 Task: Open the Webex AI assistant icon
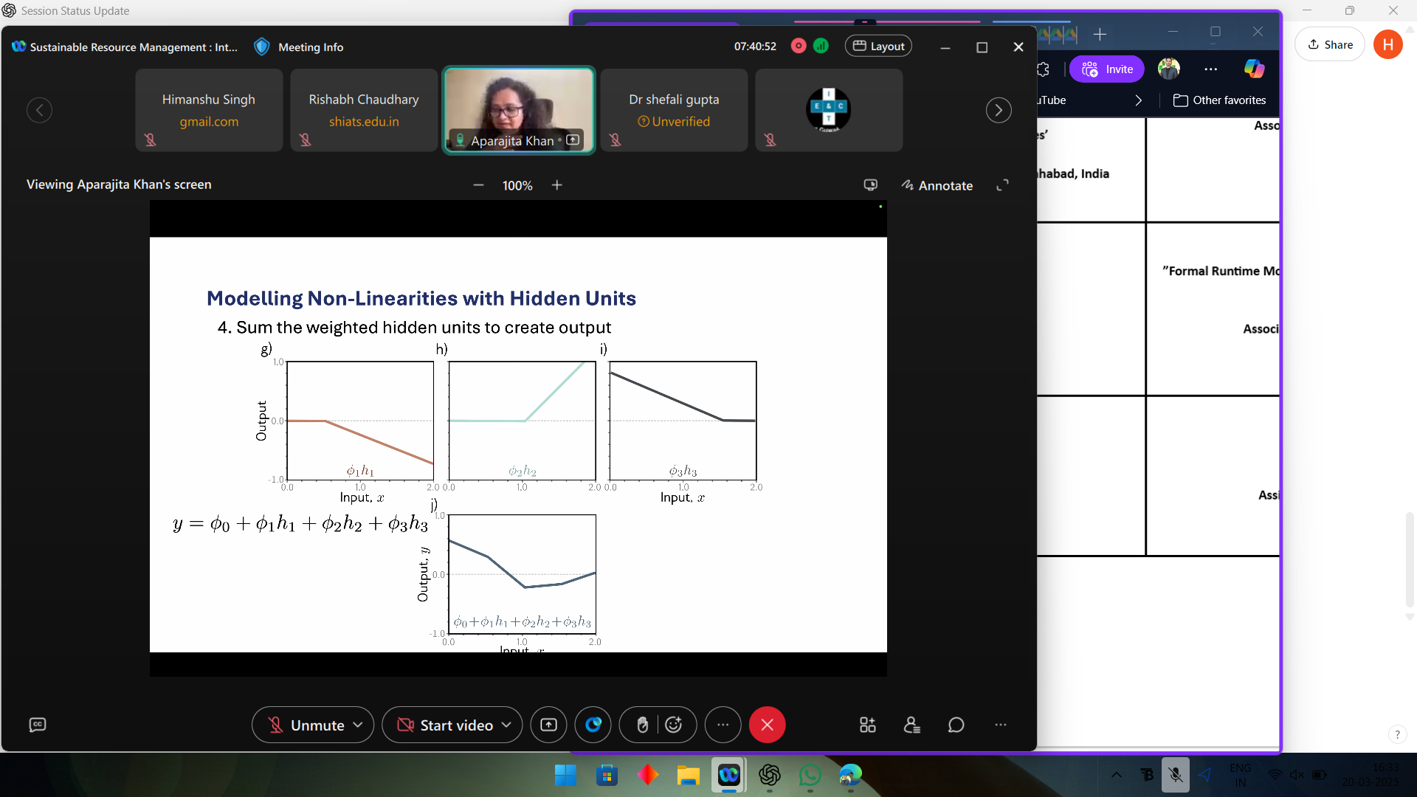(x=593, y=725)
